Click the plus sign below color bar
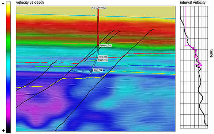 (3, 131)
